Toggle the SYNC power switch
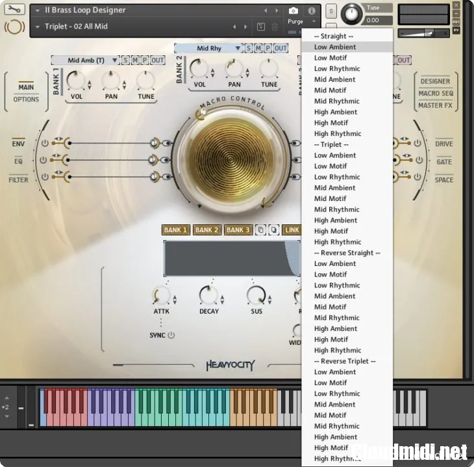 pos(171,335)
